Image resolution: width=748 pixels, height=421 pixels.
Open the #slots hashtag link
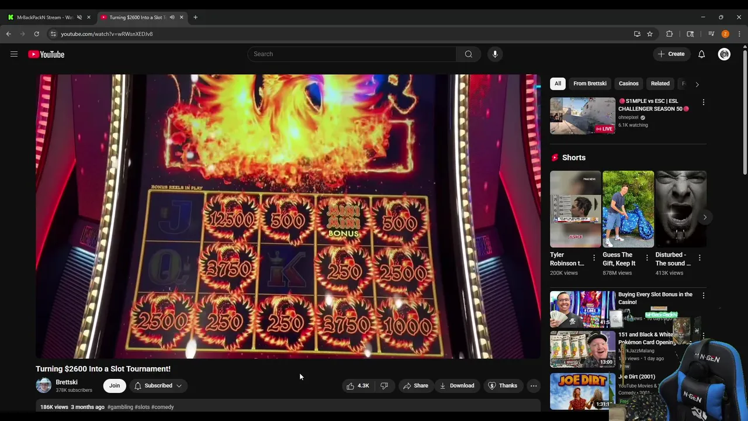(x=143, y=407)
